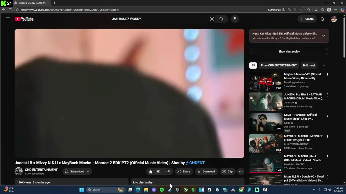346x194 pixels.
Task: Select the All filter chip
Action: tap(253, 65)
